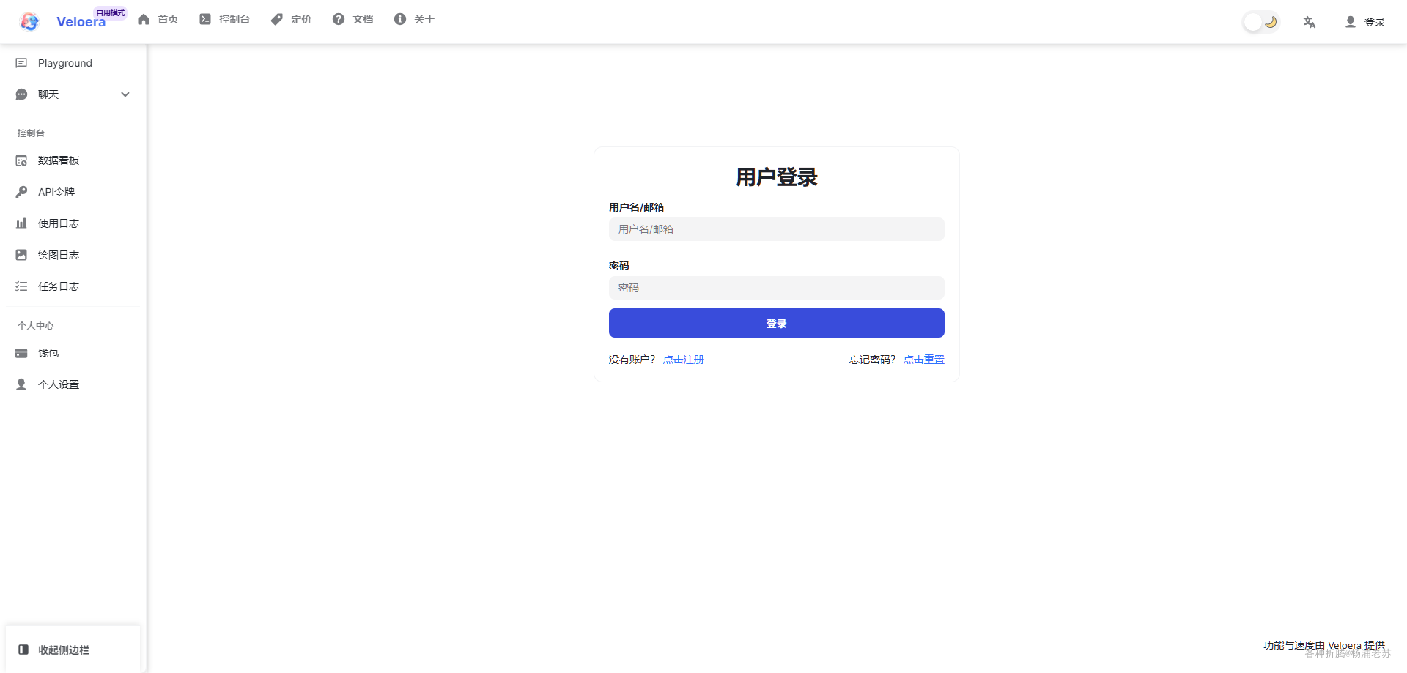The image size is (1407, 673).
Task: Select 个人设置 in the sidebar
Action: coord(73,384)
